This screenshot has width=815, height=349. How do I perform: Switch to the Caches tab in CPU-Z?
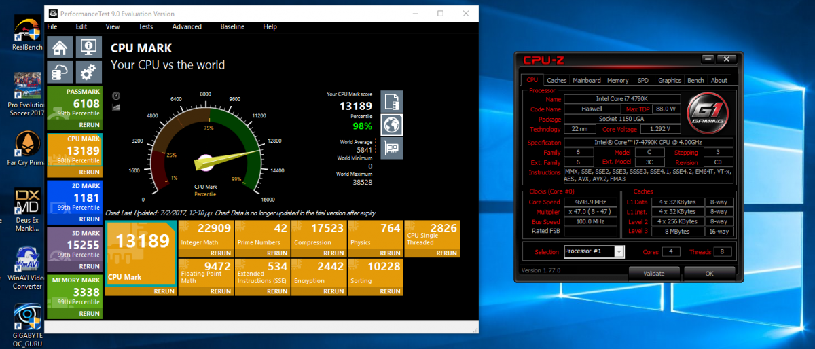click(556, 80)
